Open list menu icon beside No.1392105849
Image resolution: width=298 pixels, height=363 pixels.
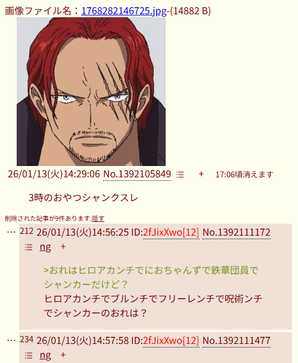click(180, 174)
